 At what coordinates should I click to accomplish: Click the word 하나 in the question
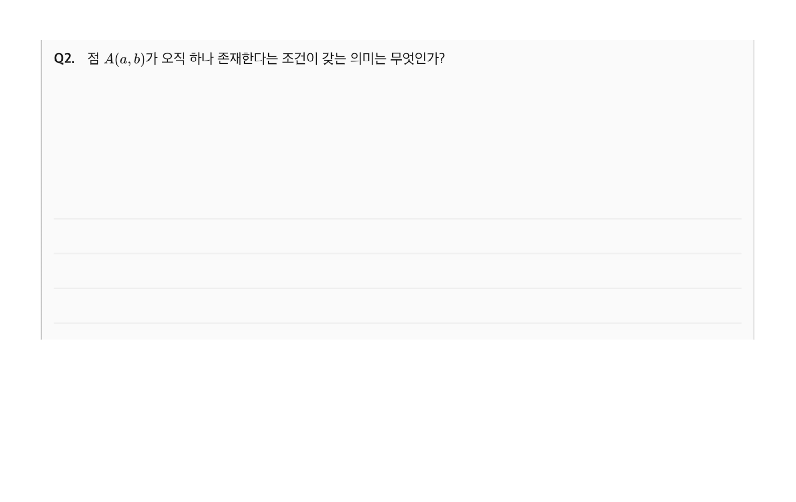(x=201, y=59)
